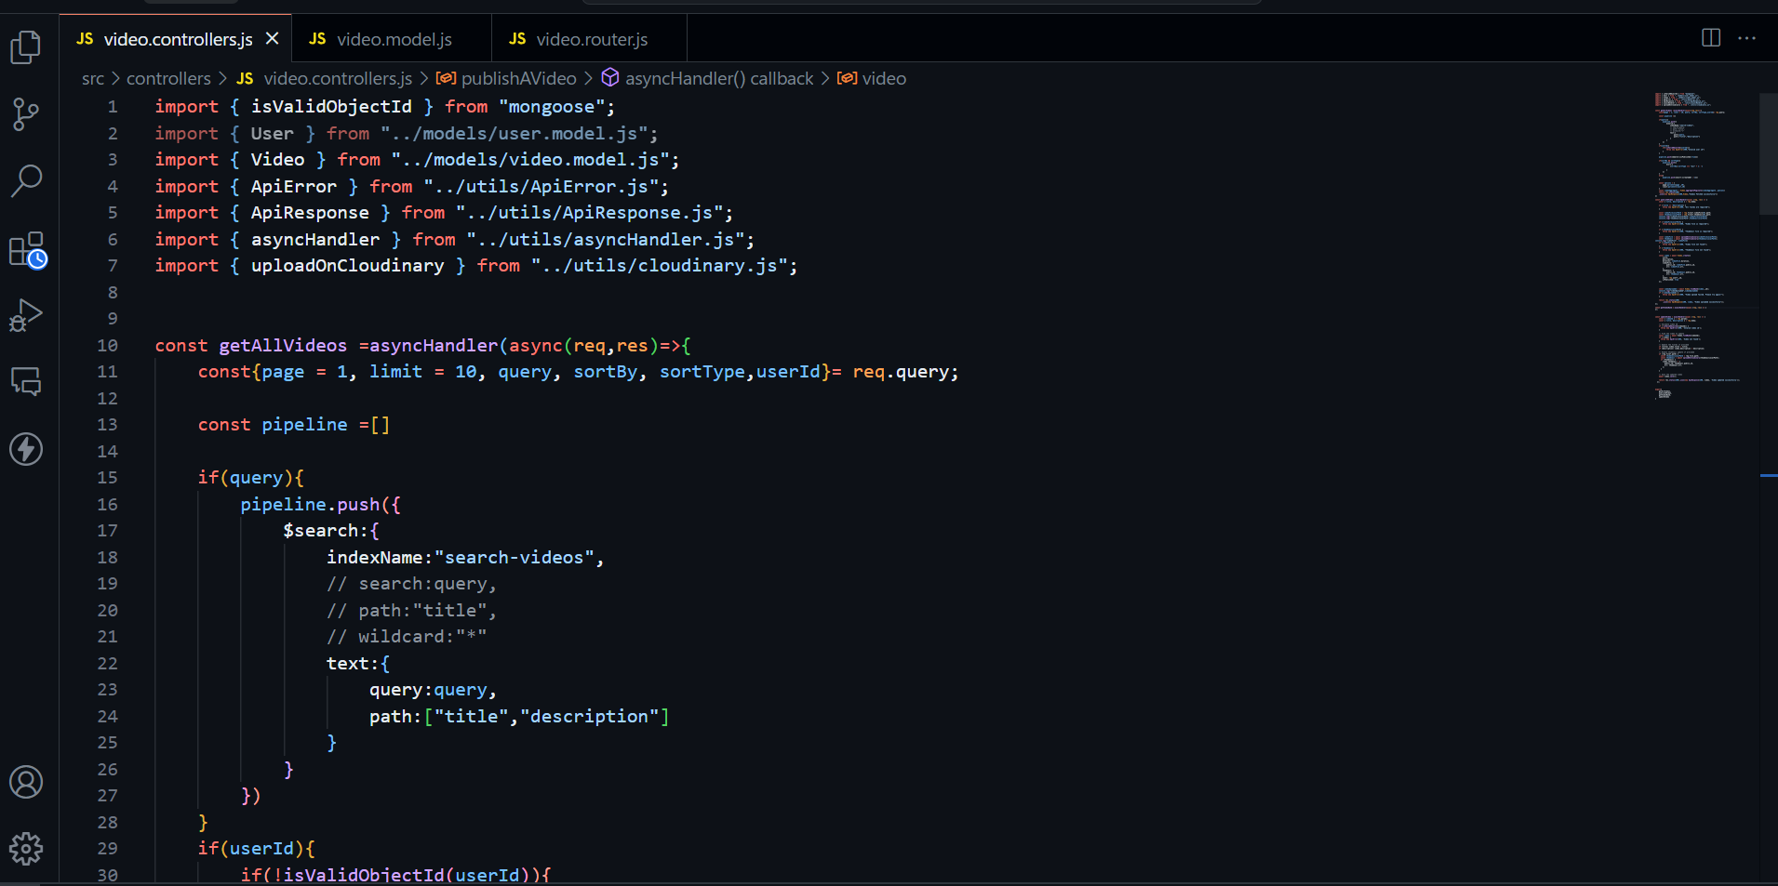Image resolution: width=1778 pixels, height=886 pixels.
Task: Click the Video import identifier
Action: click(x=277, y=160)
